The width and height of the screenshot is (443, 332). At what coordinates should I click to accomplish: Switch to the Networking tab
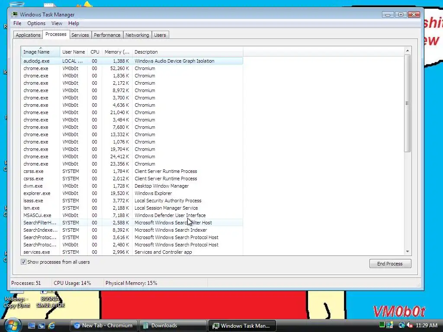pyautogui.click(x=137, y=35)
